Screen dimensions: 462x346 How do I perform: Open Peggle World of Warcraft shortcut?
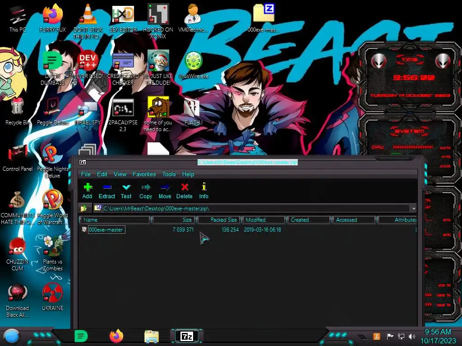(53, 208)
